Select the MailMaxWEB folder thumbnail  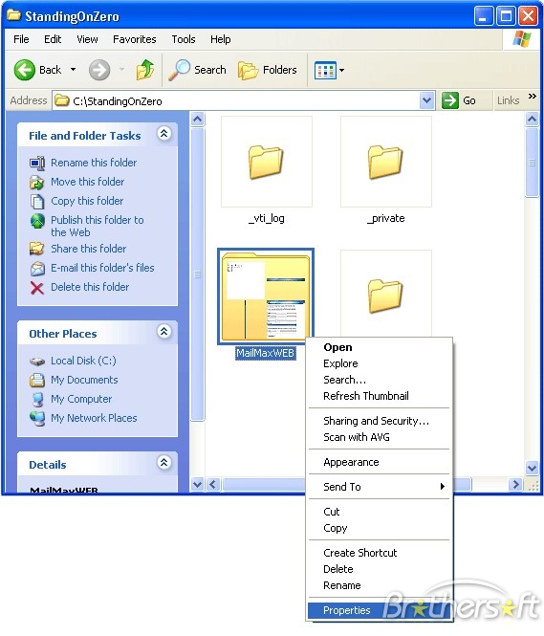coord(266,296)
